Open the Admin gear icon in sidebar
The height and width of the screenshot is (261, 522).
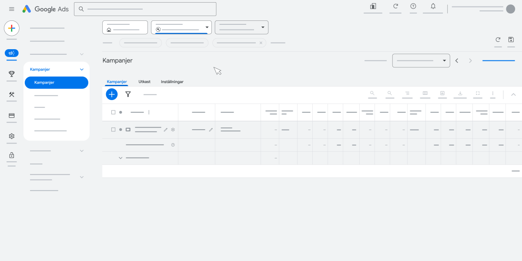point(12,136)
